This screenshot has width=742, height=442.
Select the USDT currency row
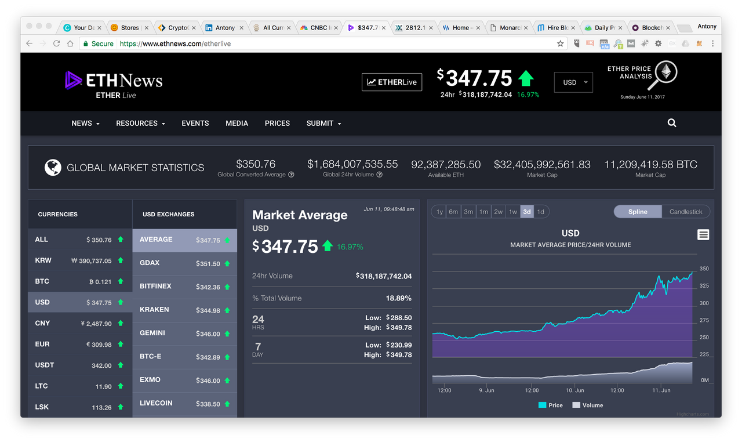80,365
